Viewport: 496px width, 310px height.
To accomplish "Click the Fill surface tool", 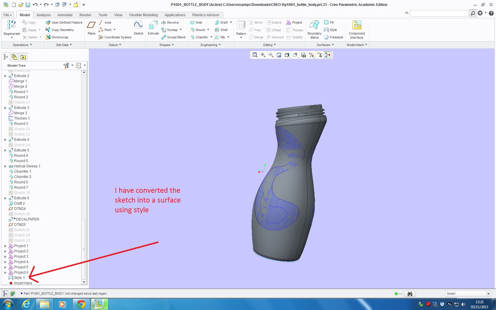I will click(329, 22).
